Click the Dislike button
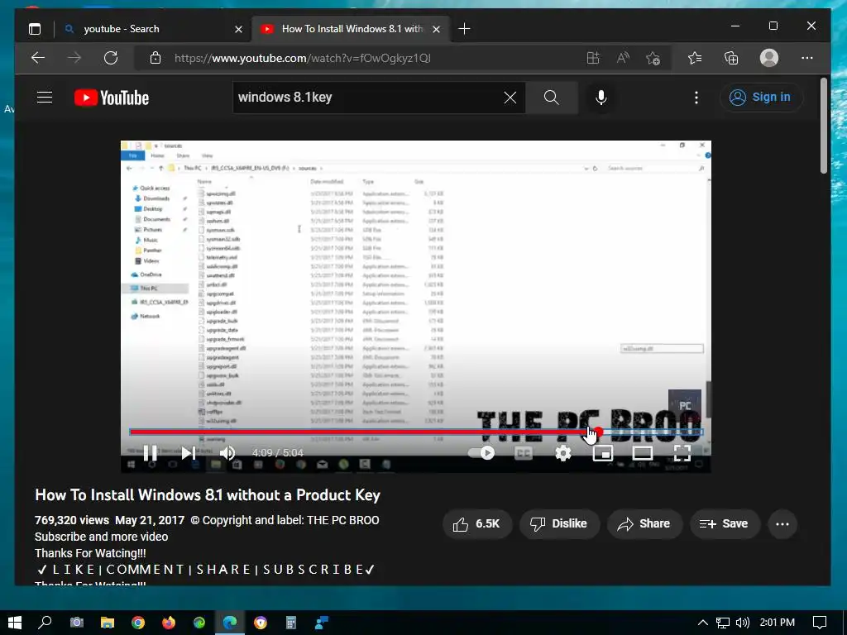The height and width of the screenshot is (635, 847). point(559,523)
